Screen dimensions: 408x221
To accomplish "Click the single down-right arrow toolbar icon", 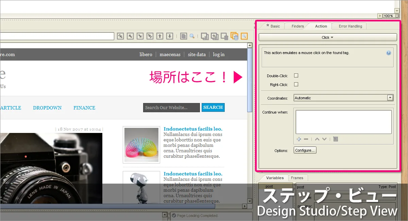I will pyautogui.click(x=140, y=36).
